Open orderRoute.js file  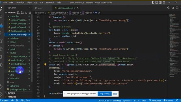pos(18,60)
